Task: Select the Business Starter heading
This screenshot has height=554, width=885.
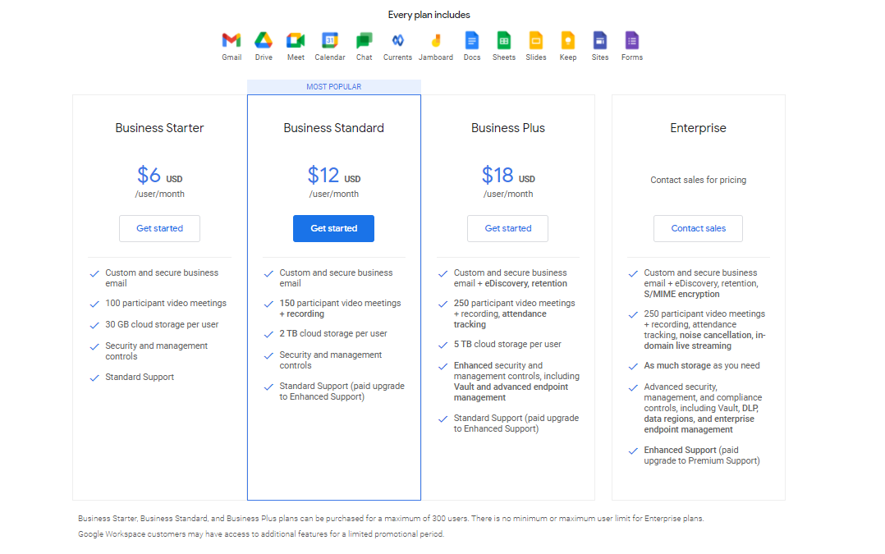Action: (x=160, y=128)
